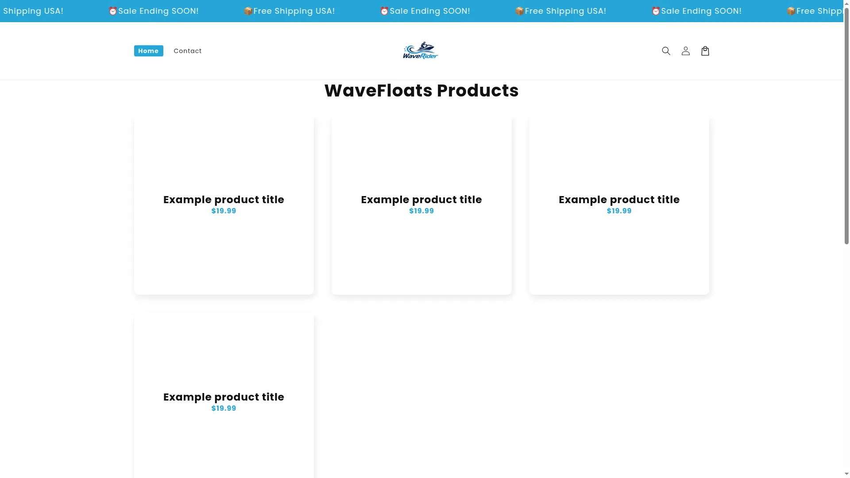Click the WaveRider logo
The height and width of the screenshot is (478, 850).
421,51
